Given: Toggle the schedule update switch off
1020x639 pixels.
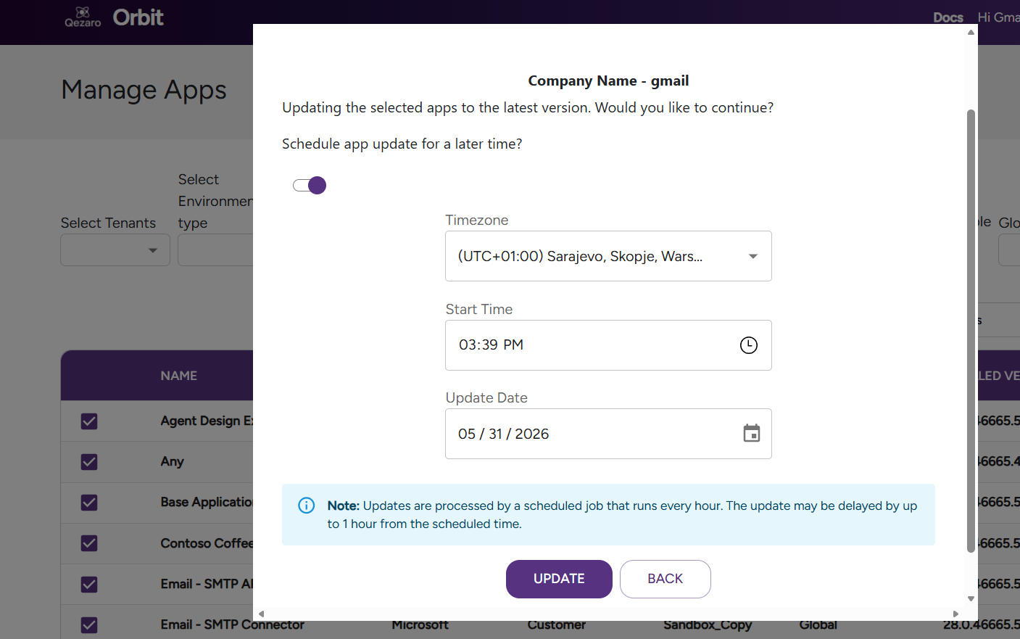Looking at the screenshot, I should [x=310, y=186].
